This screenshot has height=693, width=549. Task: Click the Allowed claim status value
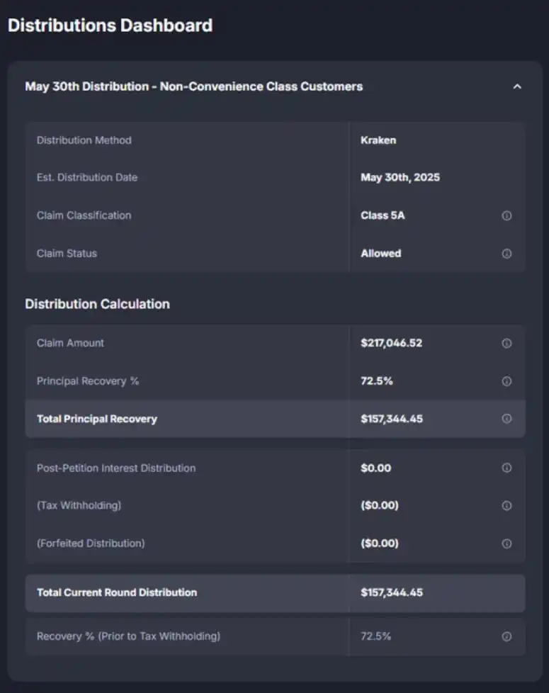click(x=380, y=253)
